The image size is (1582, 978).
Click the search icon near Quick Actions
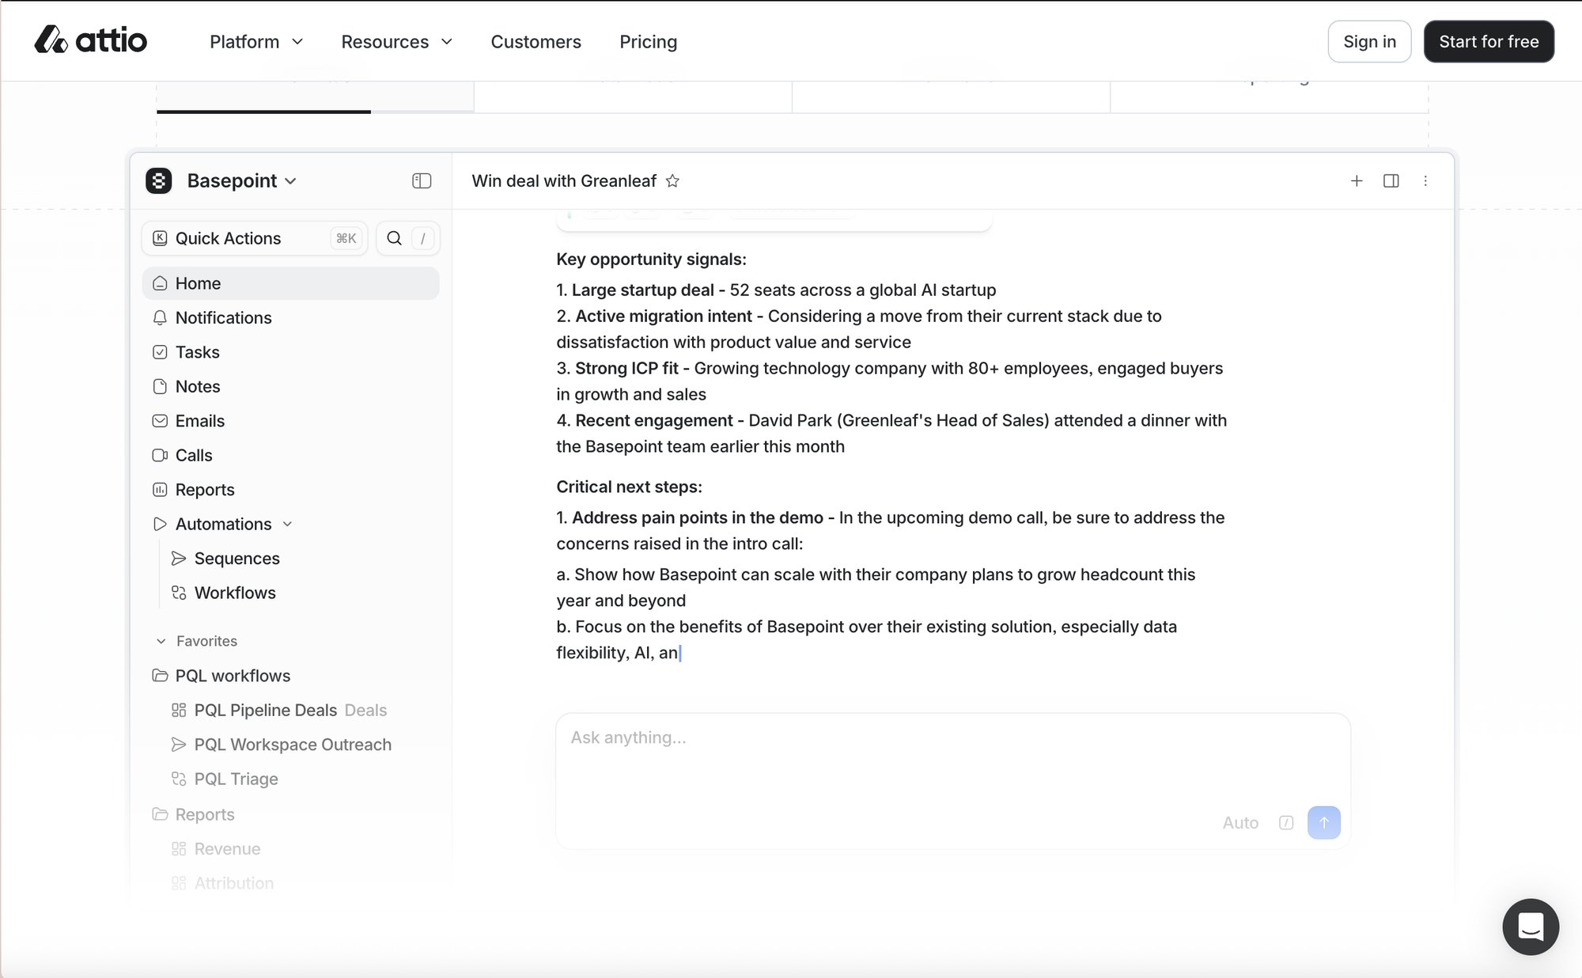[x=394, y=237]
